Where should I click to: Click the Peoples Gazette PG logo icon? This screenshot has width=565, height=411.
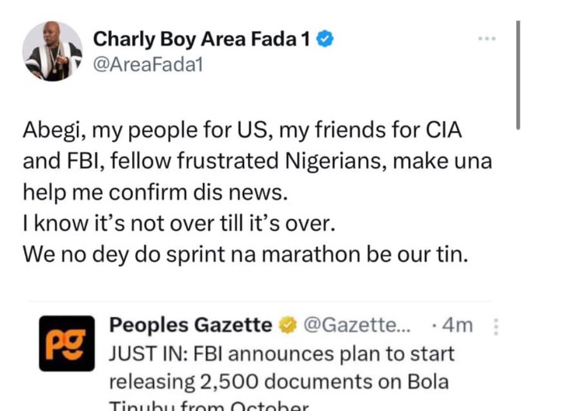coord(67,343)
